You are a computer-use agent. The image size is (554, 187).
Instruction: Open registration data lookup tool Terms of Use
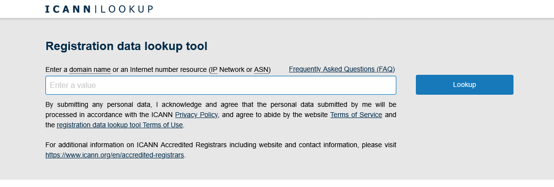tap(120, 125)
